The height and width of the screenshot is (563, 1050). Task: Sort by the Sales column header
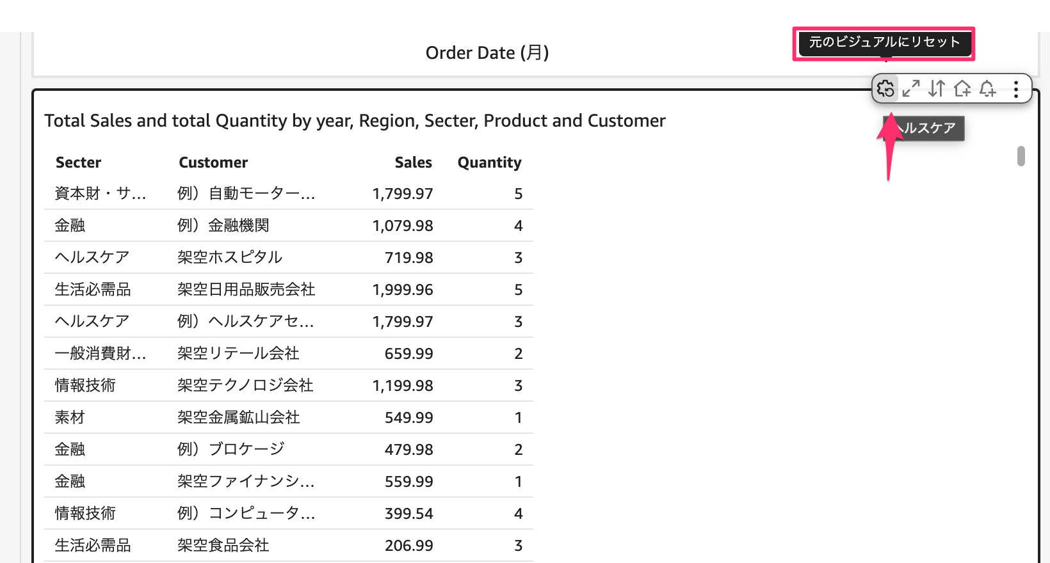coord(413,163)
